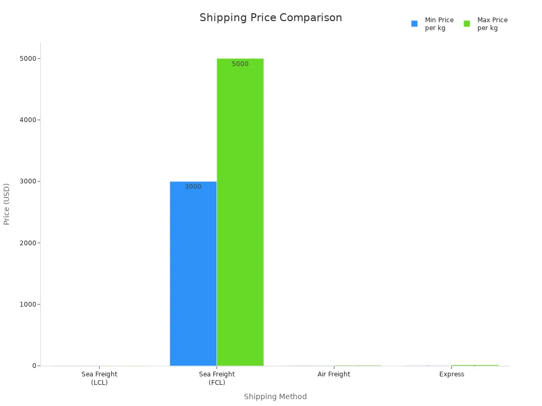Click the Express category label
This screenshot has width=542, height=406.
tap(451, 374)
